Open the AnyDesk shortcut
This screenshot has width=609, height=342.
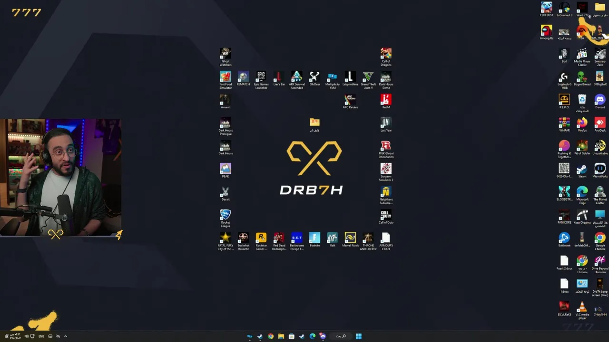pyautogui.click(x=600, y=125)
